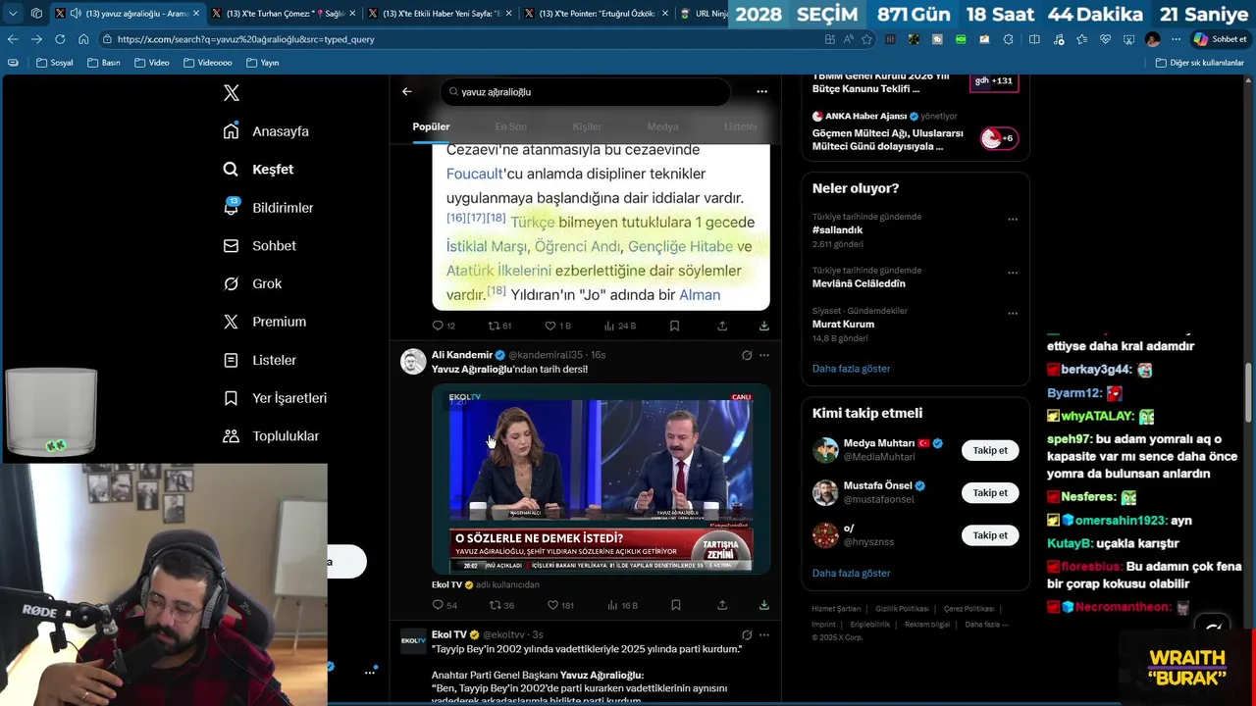Image resolution: width=1256 pixels, height=706 pixels.
Task: Like Ali Kandemir post with 181 likes
Action: point(560,605)
